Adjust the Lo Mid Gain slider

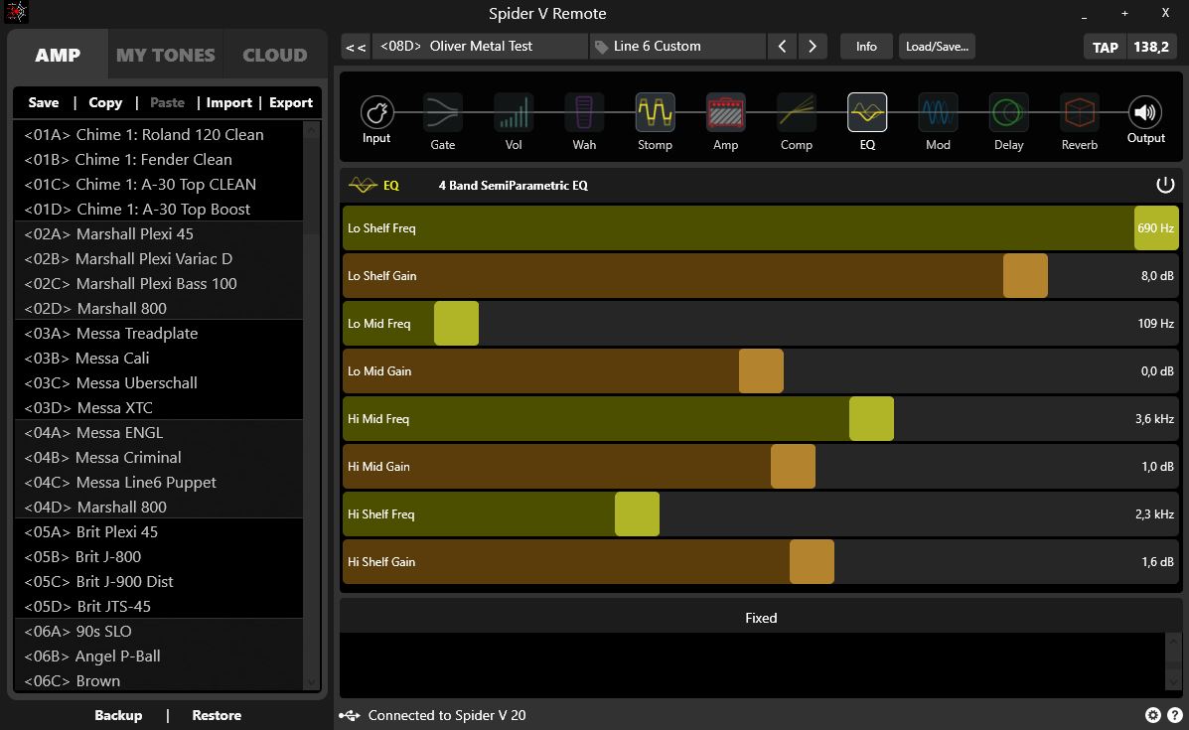click(x=761, y=371)
